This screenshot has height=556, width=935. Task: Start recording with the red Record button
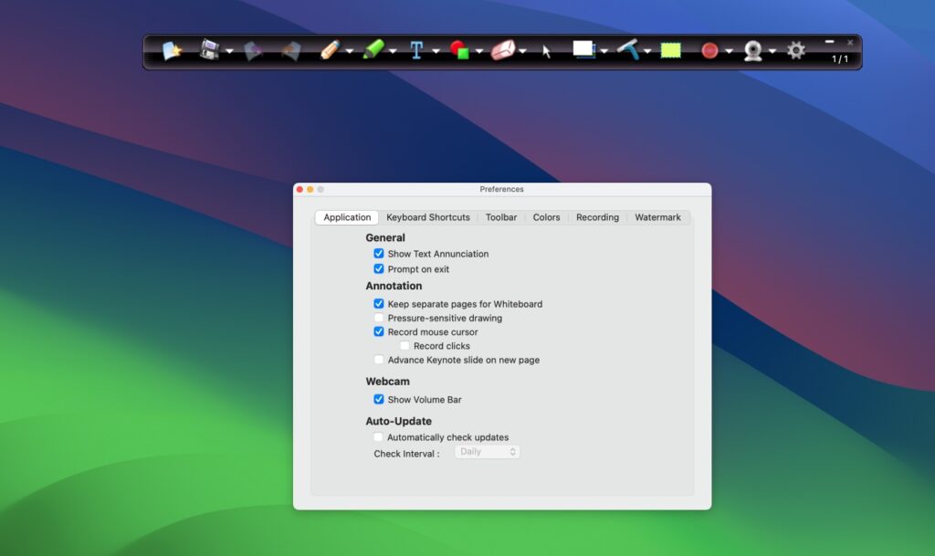pyautogui.click(x=709, y=50)
